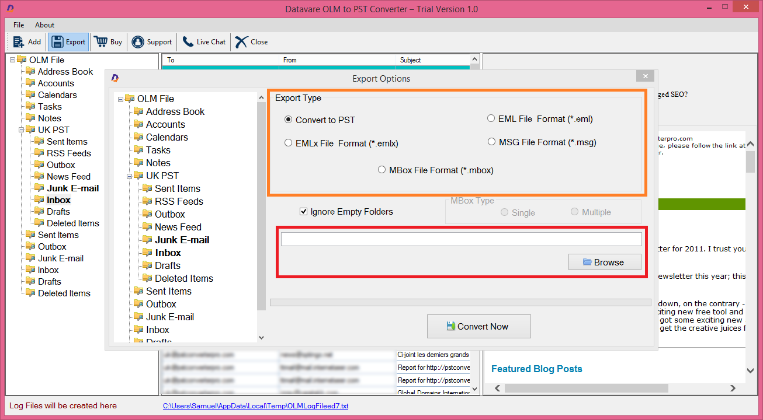Uncheck Ignore Empty Folders checkbox
The image size is (763, 420).
(303, 212)
